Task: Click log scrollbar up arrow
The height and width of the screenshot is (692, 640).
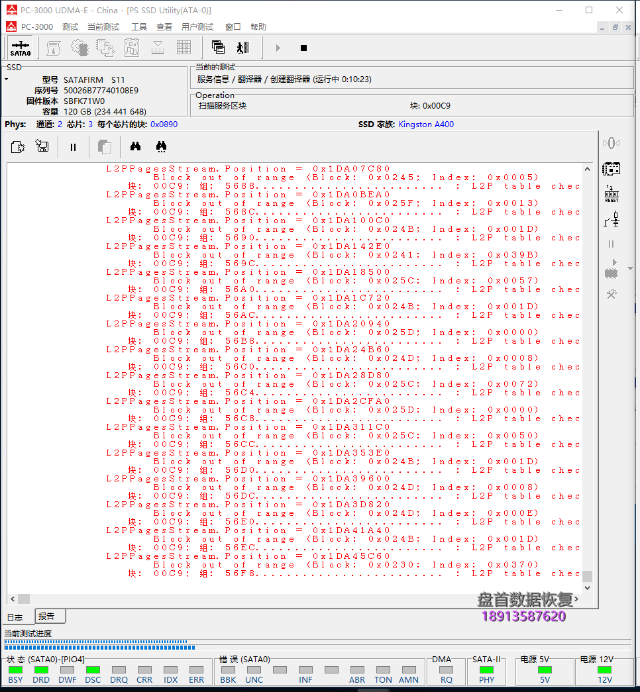Action: point(587,169)
